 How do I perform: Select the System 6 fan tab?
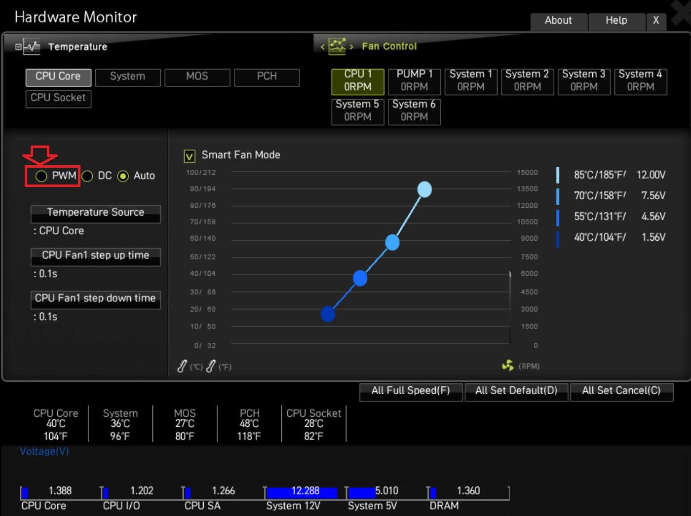point(415,111)
